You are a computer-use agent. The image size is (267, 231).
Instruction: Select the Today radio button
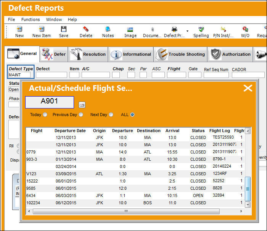pyautogui.click(x=45, y=115)
